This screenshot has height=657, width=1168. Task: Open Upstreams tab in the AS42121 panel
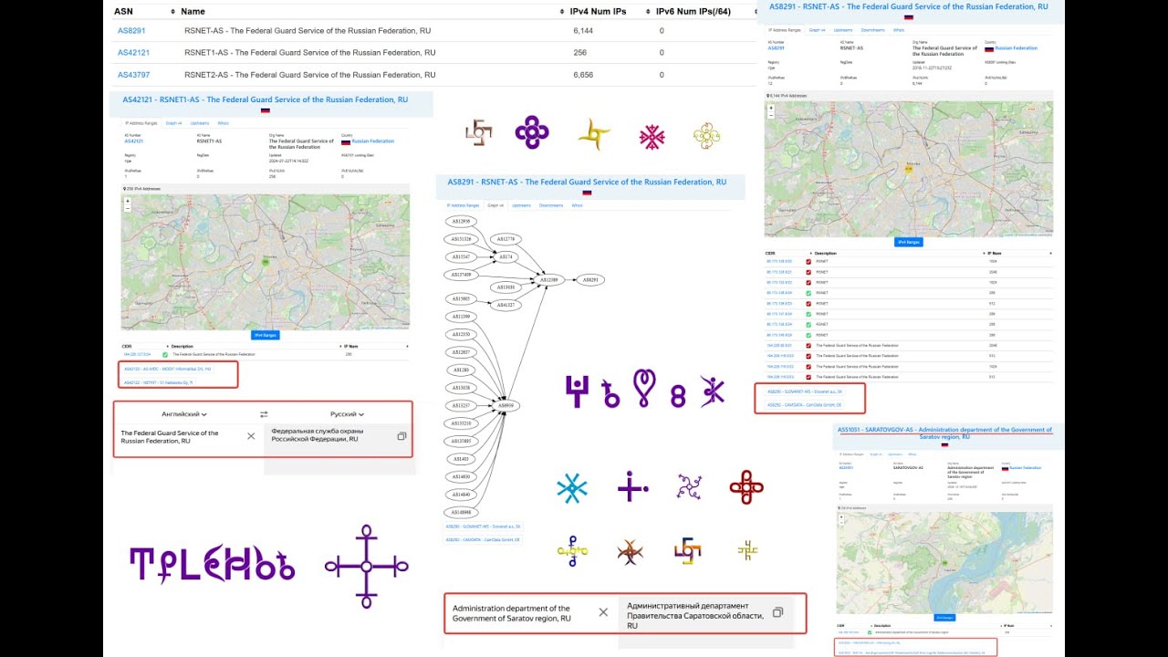tap(200, 123)
